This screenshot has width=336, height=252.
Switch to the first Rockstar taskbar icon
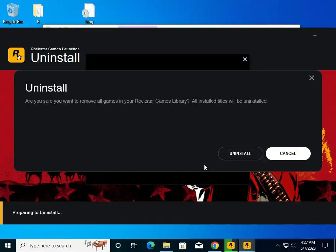pyautogui.click(x=231, y=245)
